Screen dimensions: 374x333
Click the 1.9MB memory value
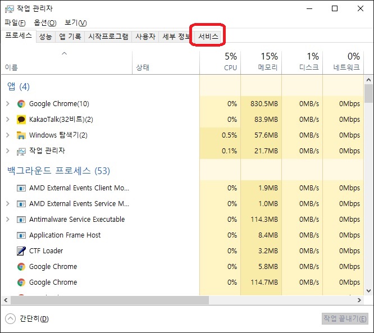[268, 188]
